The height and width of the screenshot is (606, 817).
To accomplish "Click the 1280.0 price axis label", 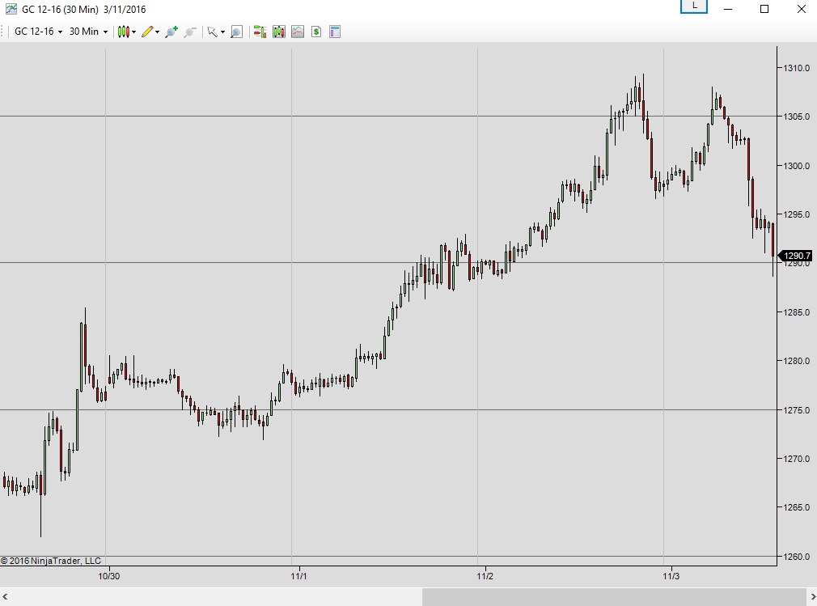I will tap(797, 361).
